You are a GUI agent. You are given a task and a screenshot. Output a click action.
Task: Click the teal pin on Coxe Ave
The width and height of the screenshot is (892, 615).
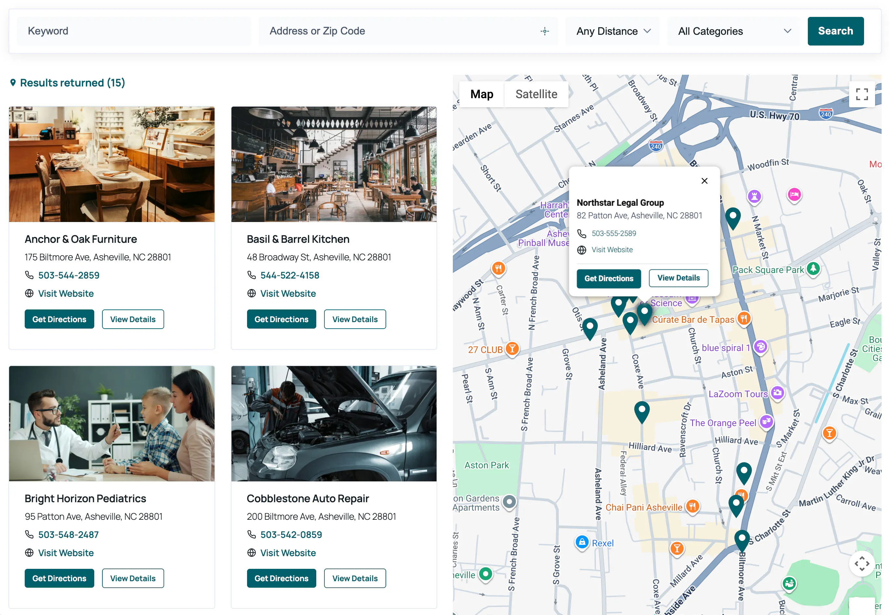tap(642, 412)
